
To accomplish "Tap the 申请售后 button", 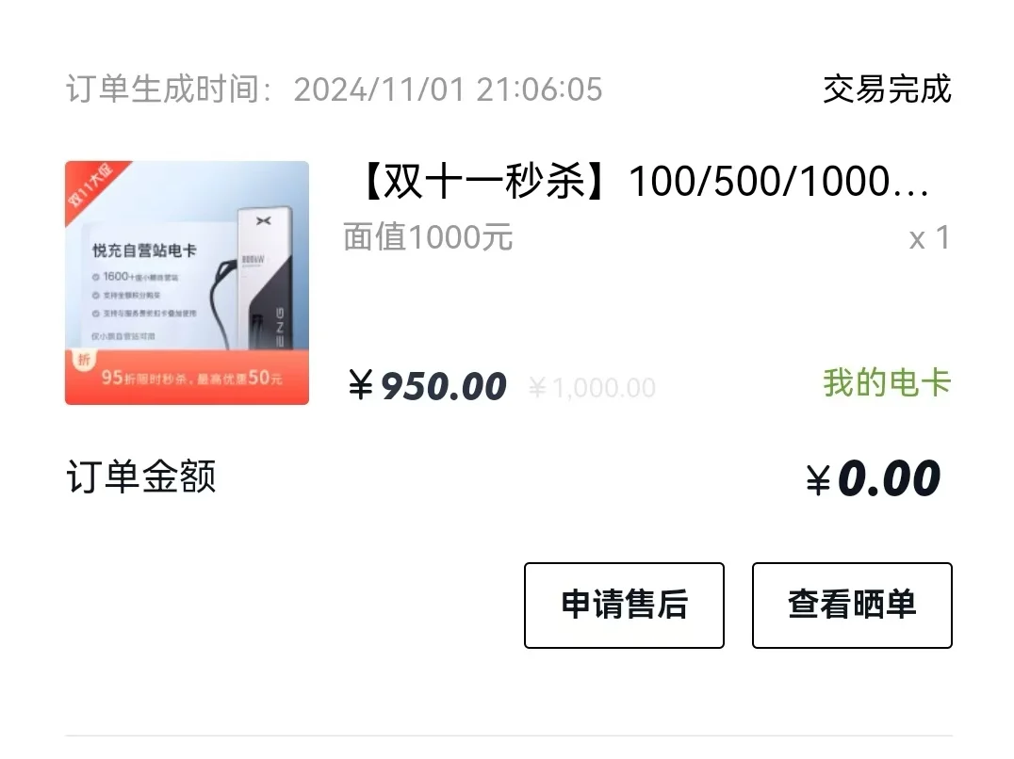I will tap(624, 606).
